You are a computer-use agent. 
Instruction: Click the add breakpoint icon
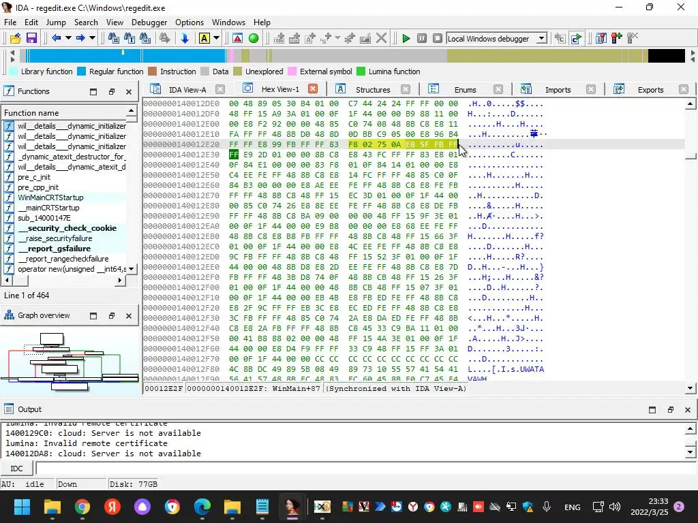coord(616,38)
